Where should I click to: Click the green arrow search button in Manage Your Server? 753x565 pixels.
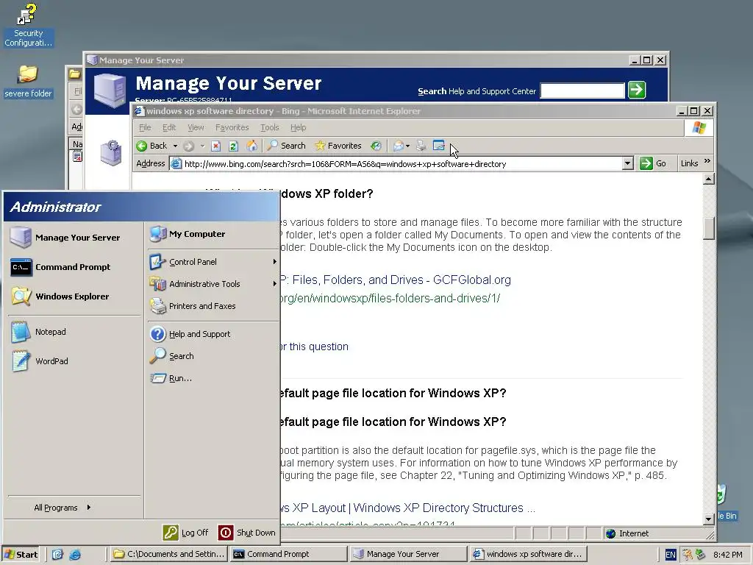pyautogui.click(x=637, y=90)
